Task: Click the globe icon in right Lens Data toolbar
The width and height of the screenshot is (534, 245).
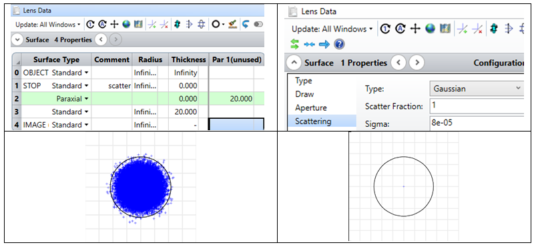Action: pos(430,29)
